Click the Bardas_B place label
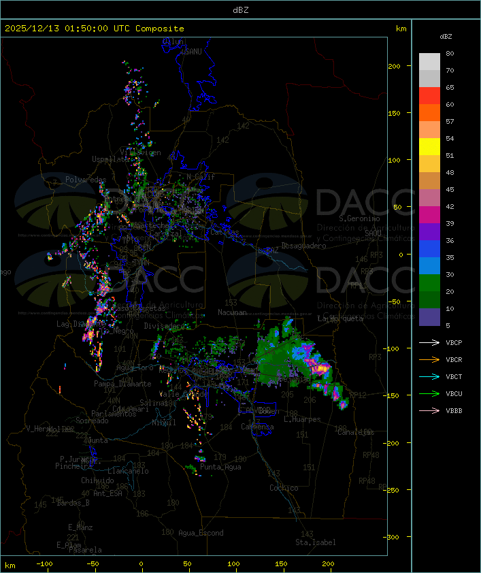This screenshot has height=573, width=481. pos(73,503)
